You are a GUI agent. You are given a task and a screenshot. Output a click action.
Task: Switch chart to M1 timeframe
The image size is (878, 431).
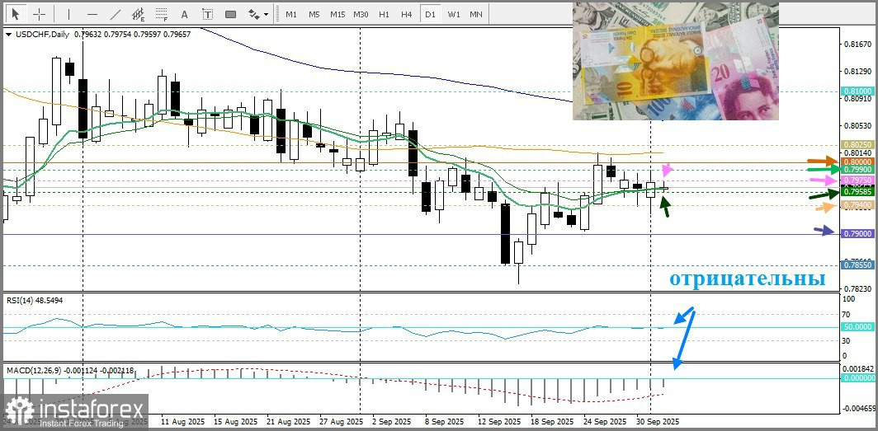[x=291, y=15]
